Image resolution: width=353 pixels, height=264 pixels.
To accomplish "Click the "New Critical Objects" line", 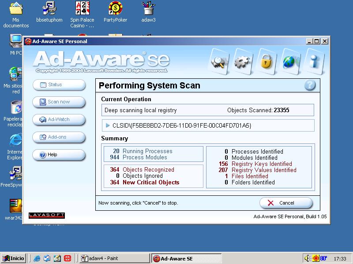I will [x=145, y=182].
